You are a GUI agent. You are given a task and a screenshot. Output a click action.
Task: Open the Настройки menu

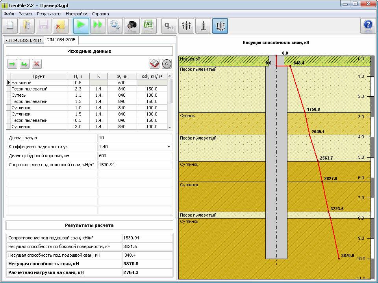click(76, 14)
